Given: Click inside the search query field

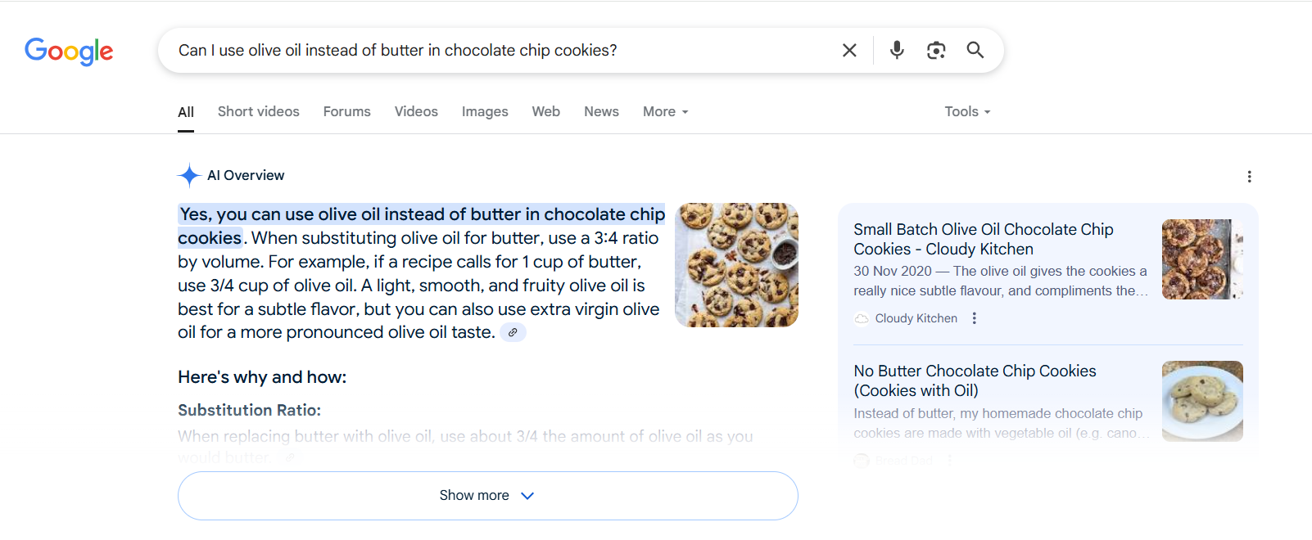Looking at the screenshot, I should (491, 50).
